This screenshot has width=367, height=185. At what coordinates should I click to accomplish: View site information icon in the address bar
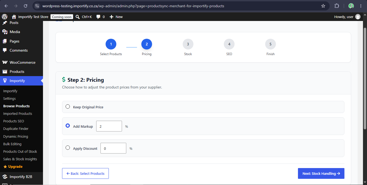37,6
